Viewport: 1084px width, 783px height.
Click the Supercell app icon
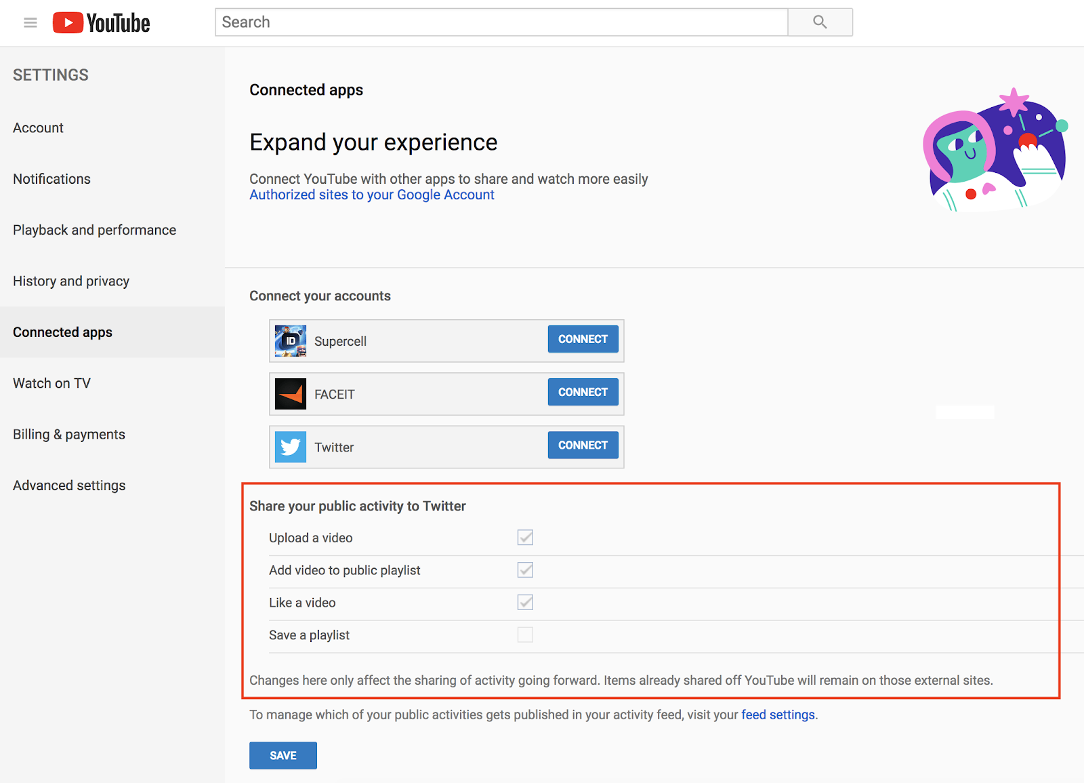pyautogui.click(x=290, y=341)
